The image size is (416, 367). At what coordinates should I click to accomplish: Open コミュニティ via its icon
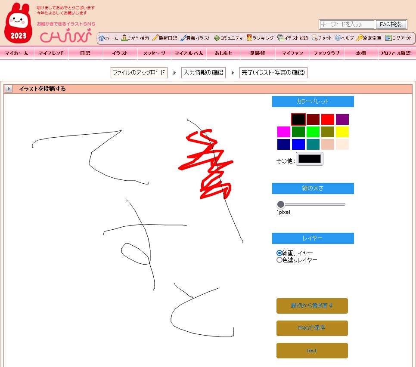pos(217,38)
